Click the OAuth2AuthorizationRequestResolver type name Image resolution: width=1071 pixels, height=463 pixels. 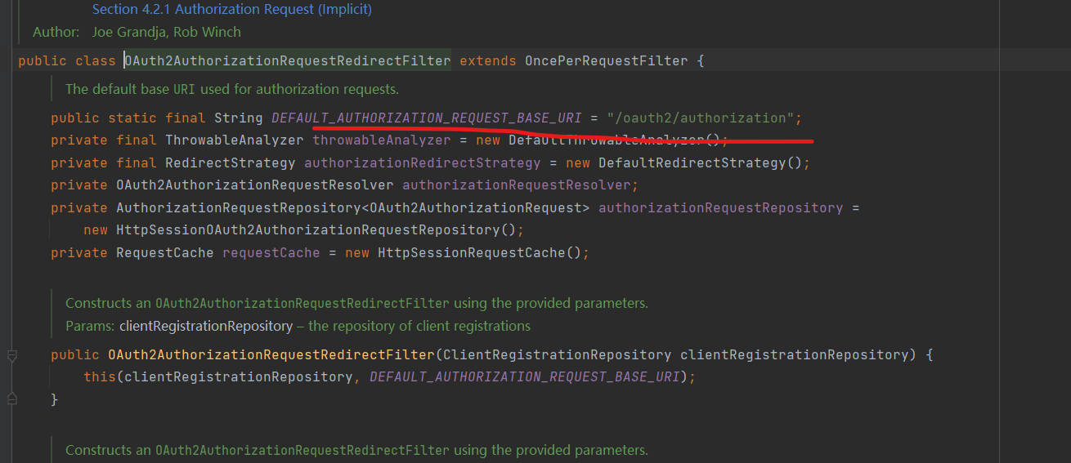(254, 185)
